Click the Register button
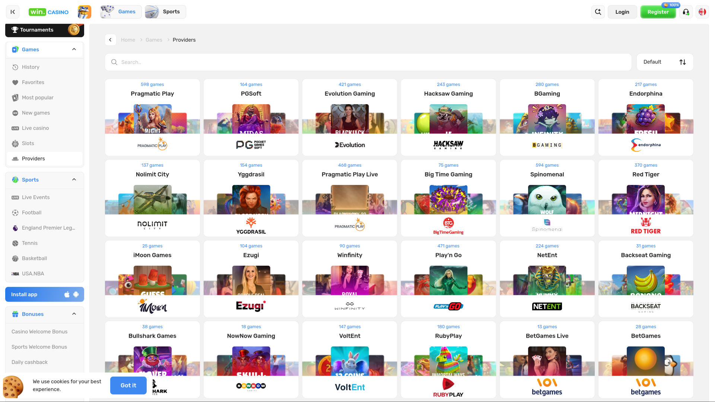The height and width of the screenshot is (402, 715). [x=658, y=12]
